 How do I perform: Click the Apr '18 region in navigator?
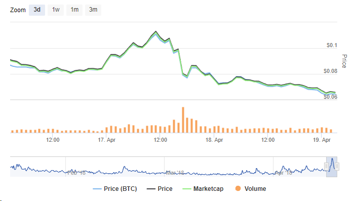click(284, 173)
